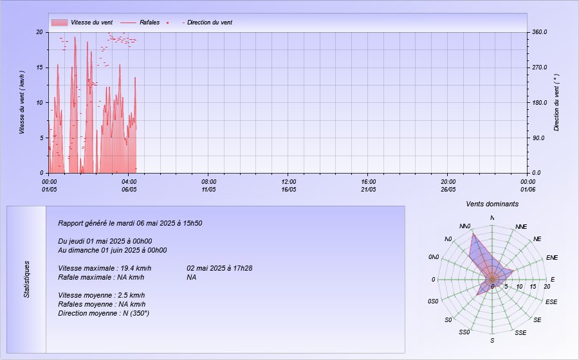Click the '16:00 21/05' x-axis label
This screenshot has height=360, width=579.
[x=368, y=186]
